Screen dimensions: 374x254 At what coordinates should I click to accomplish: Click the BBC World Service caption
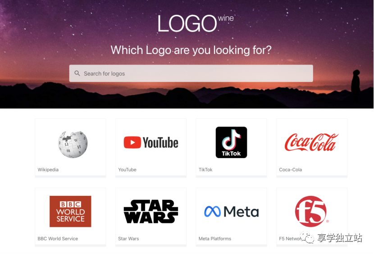58,239
